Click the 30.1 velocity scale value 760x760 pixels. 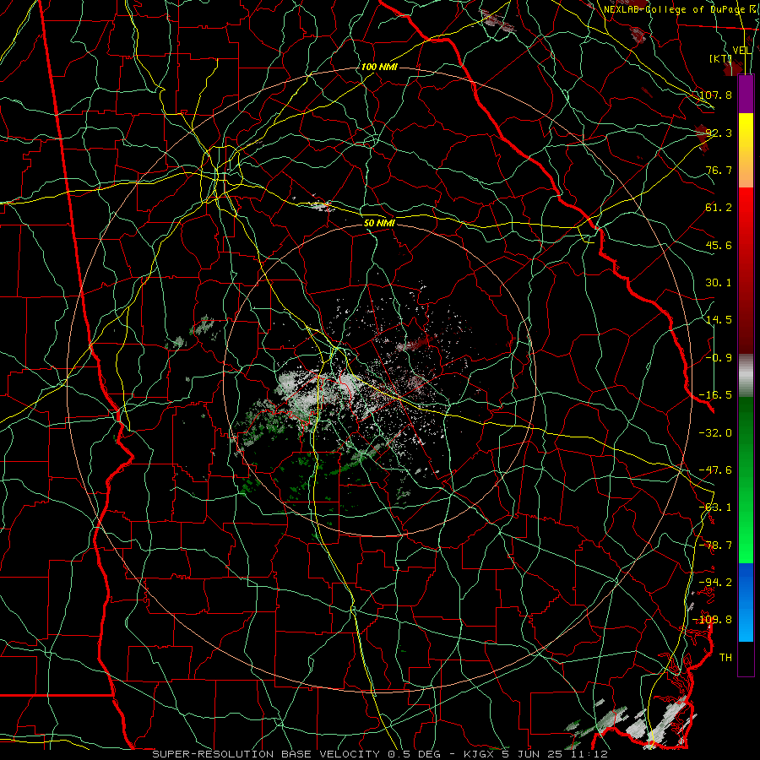[719, 283]
